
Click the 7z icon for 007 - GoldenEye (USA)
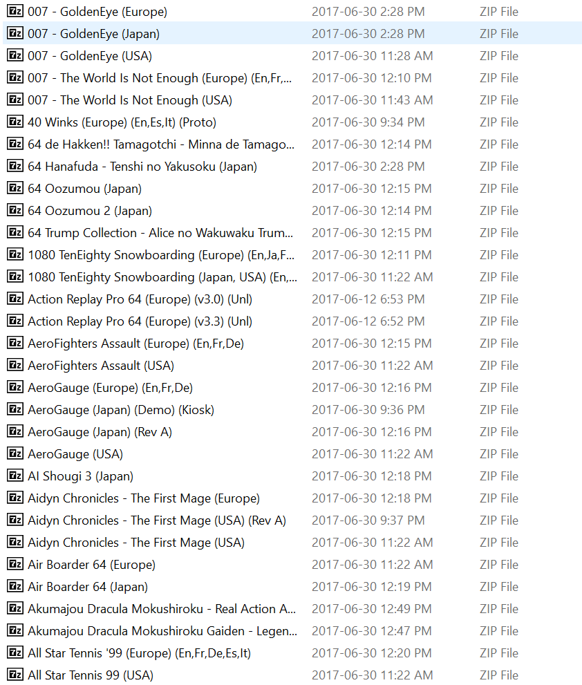pos(15,55)
